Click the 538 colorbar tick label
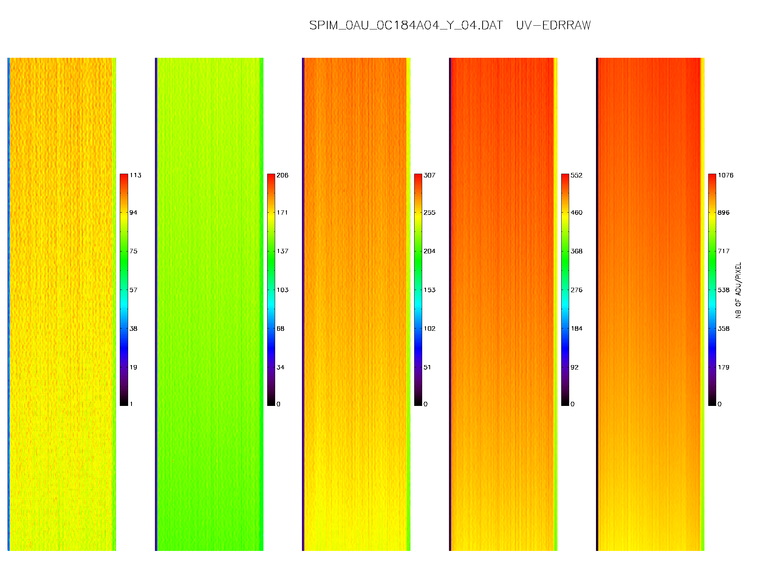 [723, 290]
